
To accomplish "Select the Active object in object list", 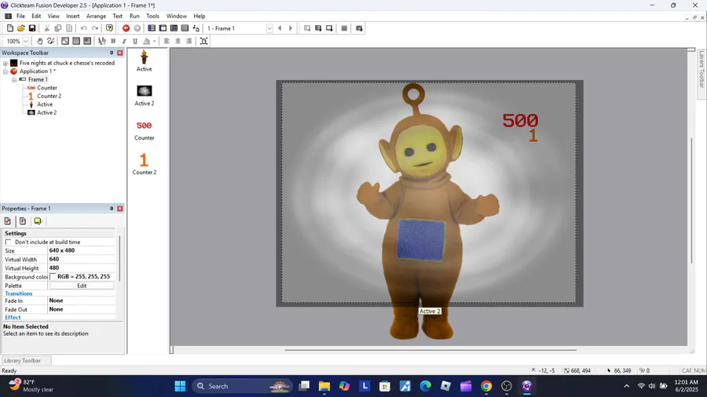I will click(x=145, y=60).
